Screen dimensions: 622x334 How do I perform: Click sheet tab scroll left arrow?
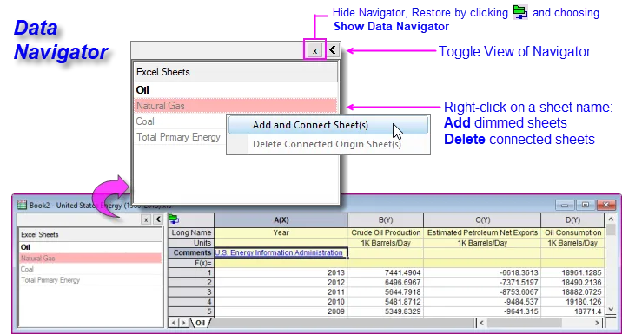pyautogui.click(x=173, y=323)
